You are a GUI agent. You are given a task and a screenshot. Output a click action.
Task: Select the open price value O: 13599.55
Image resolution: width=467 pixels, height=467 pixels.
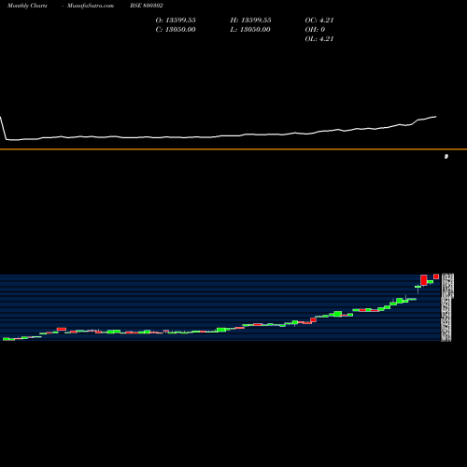pos(176,20)
